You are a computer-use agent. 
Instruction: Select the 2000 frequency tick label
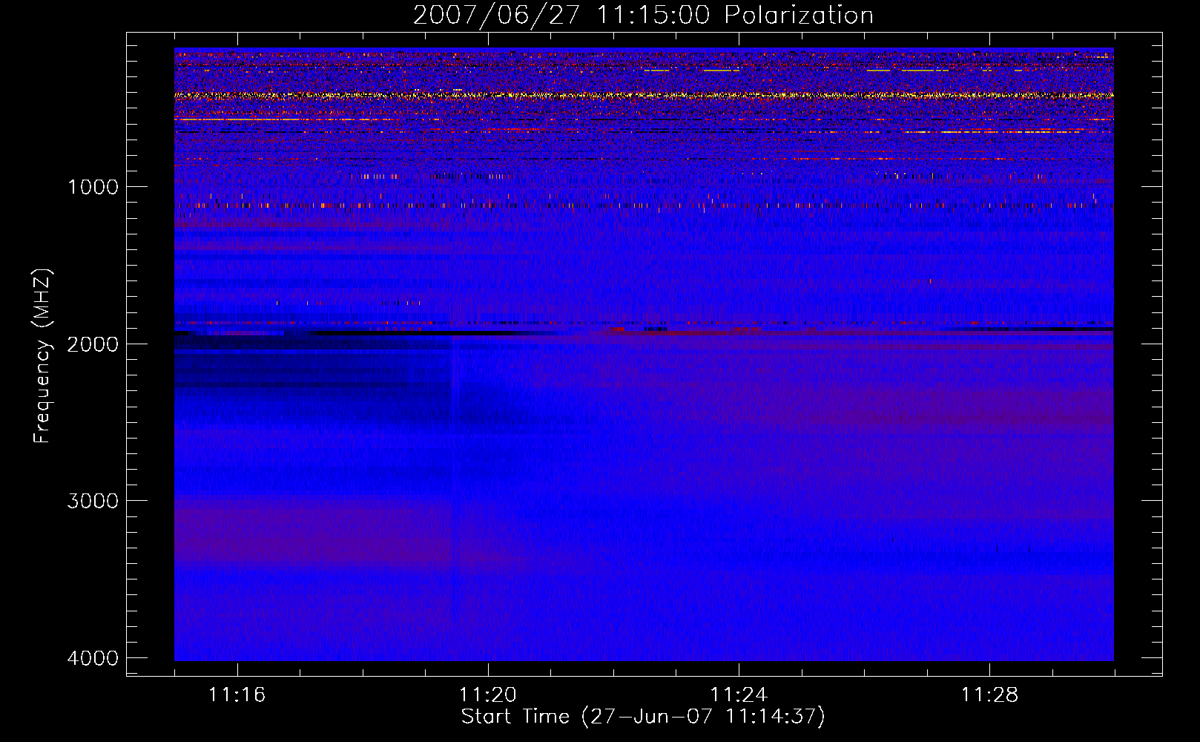tap(93, 344)
